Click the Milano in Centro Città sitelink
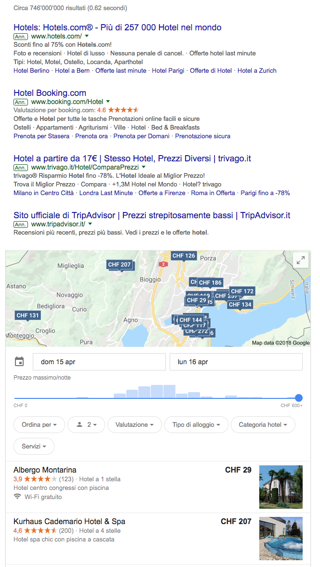 coord(44,193)
